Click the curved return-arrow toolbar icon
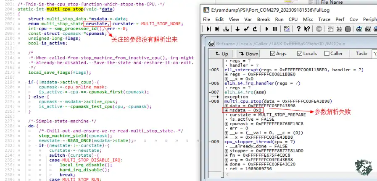Viewport: 377px width, 181px height. 255,29
